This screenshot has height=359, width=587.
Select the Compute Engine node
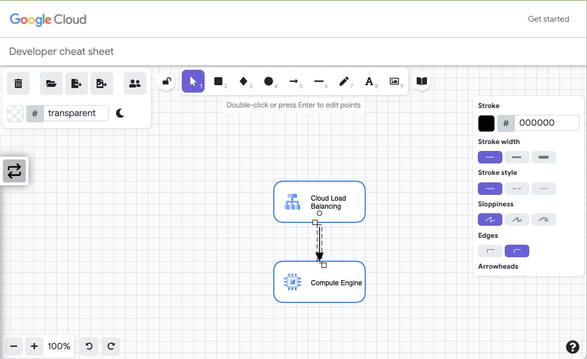pos(320,282)
